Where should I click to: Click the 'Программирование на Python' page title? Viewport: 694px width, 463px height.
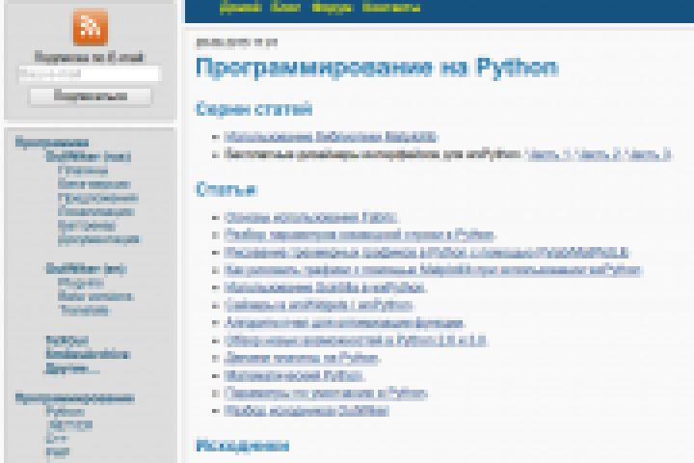[x=377, y=68]
